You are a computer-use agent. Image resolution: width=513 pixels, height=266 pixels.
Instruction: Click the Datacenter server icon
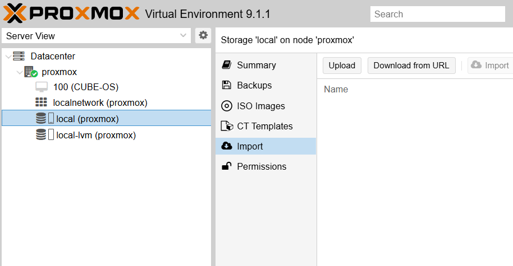click(x=19, y=56)
